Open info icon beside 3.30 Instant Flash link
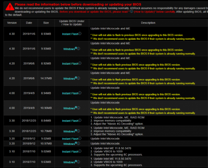This screenshot has width=208, height=168. click(x=80, y=121)
